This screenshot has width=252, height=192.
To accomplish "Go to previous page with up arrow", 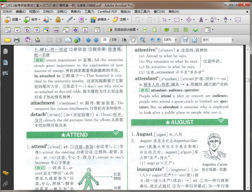I will click(88, 40).
